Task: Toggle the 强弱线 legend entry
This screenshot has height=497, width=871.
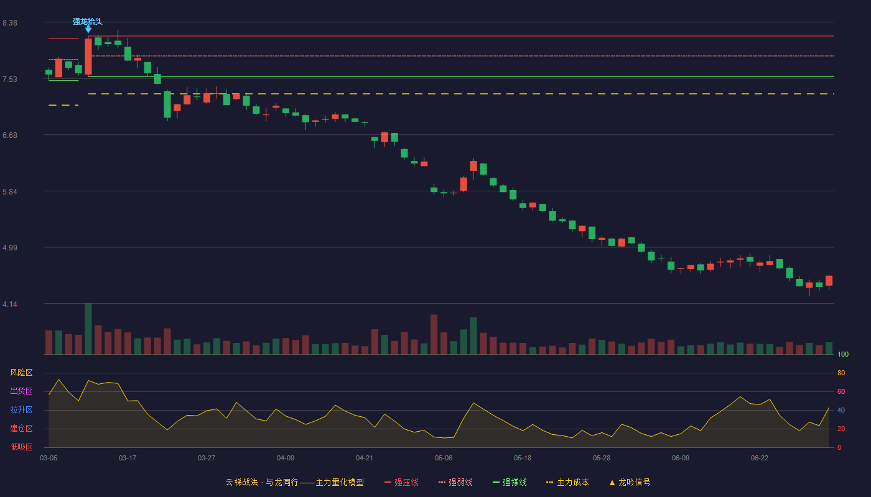Action: point(455,482)
